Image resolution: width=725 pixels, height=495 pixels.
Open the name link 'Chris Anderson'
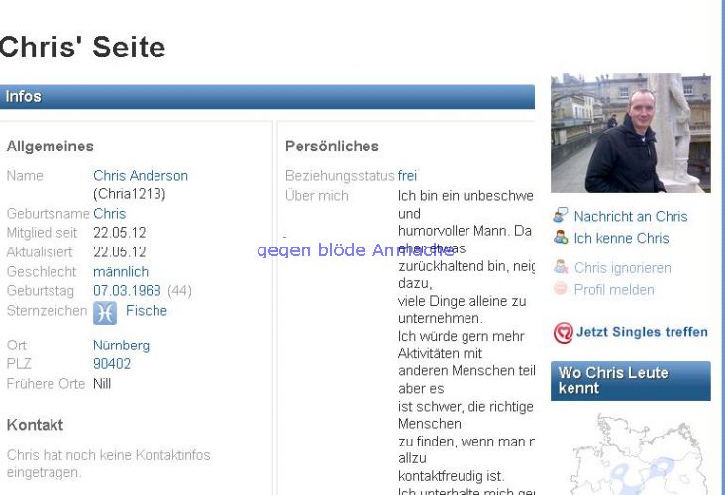point(141,176)
